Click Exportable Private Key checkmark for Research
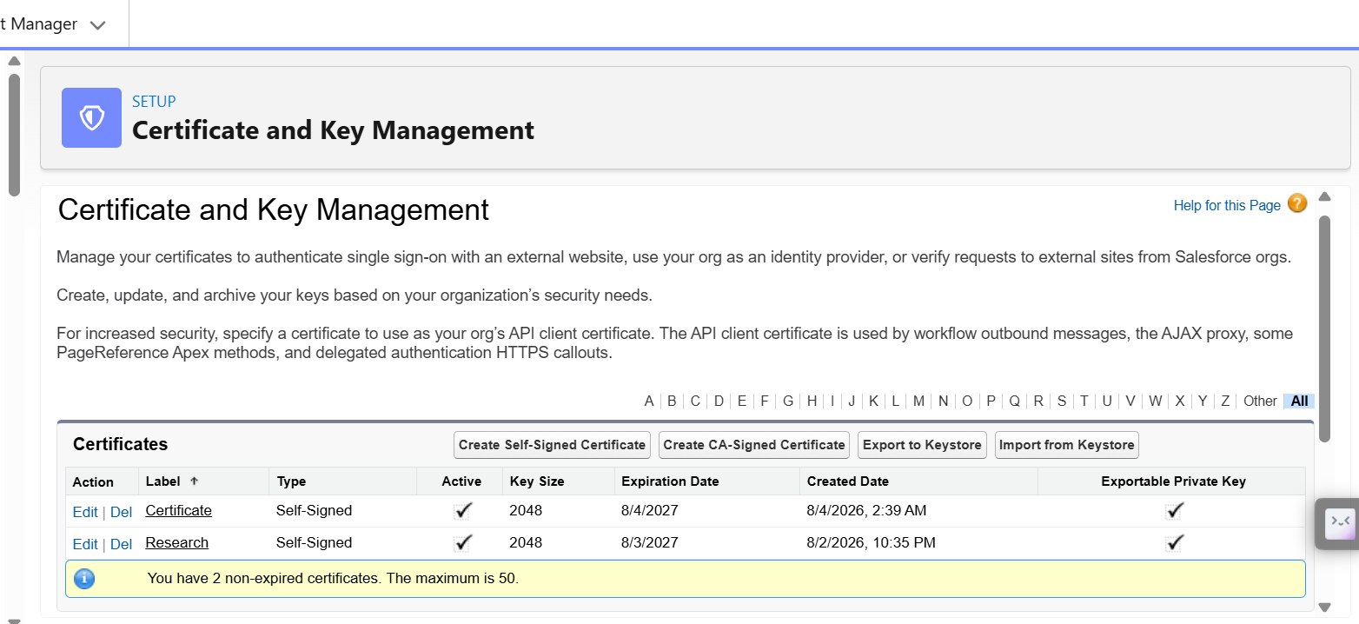 (1175, 543)
